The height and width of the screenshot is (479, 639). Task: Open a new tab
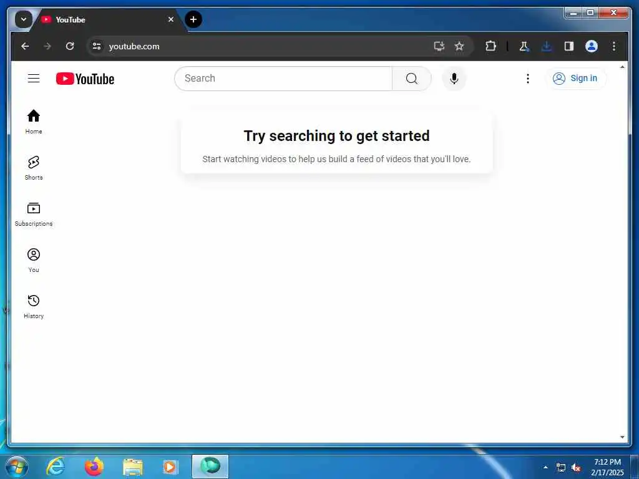coord(193,19)
